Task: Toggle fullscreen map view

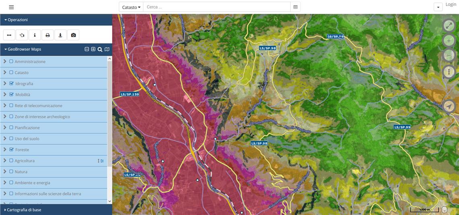Action: [x=449, y=25]
